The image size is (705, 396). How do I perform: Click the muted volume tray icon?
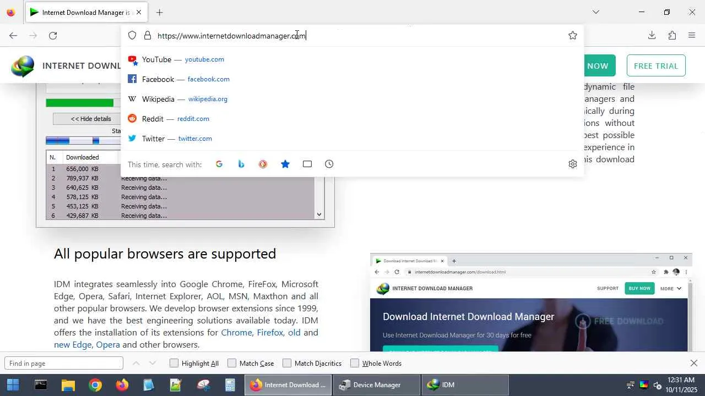point(658,385)
